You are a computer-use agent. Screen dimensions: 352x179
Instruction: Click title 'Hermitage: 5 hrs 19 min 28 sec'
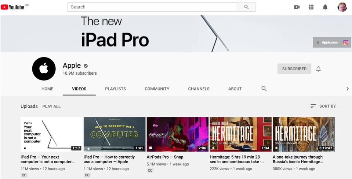(x=237, y=159)
